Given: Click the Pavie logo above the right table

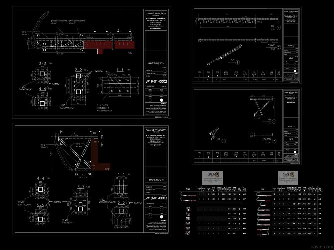Looking at the screenshot, I should (288, 176).
